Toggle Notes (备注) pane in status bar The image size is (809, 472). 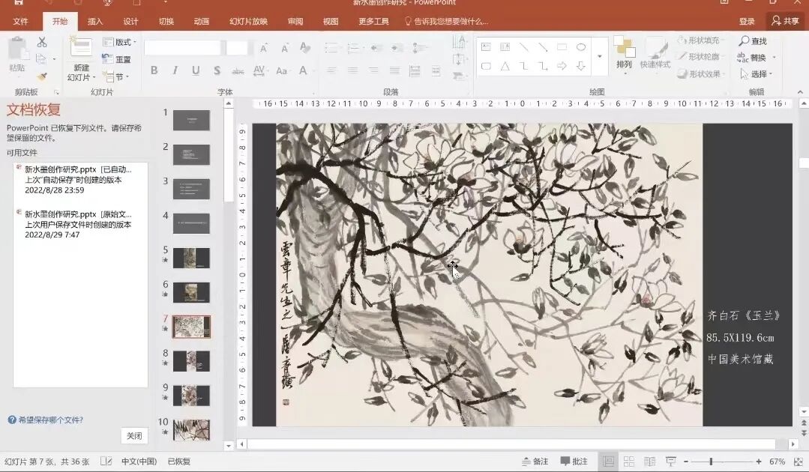coord(535,462)
